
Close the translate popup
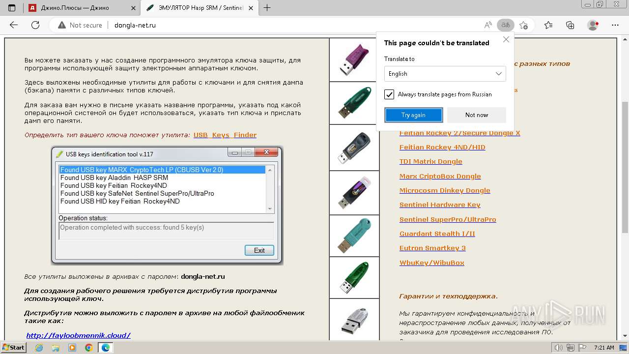[506, 39]
